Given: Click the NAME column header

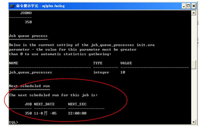Looking at the screenshot, I should 14,63.
